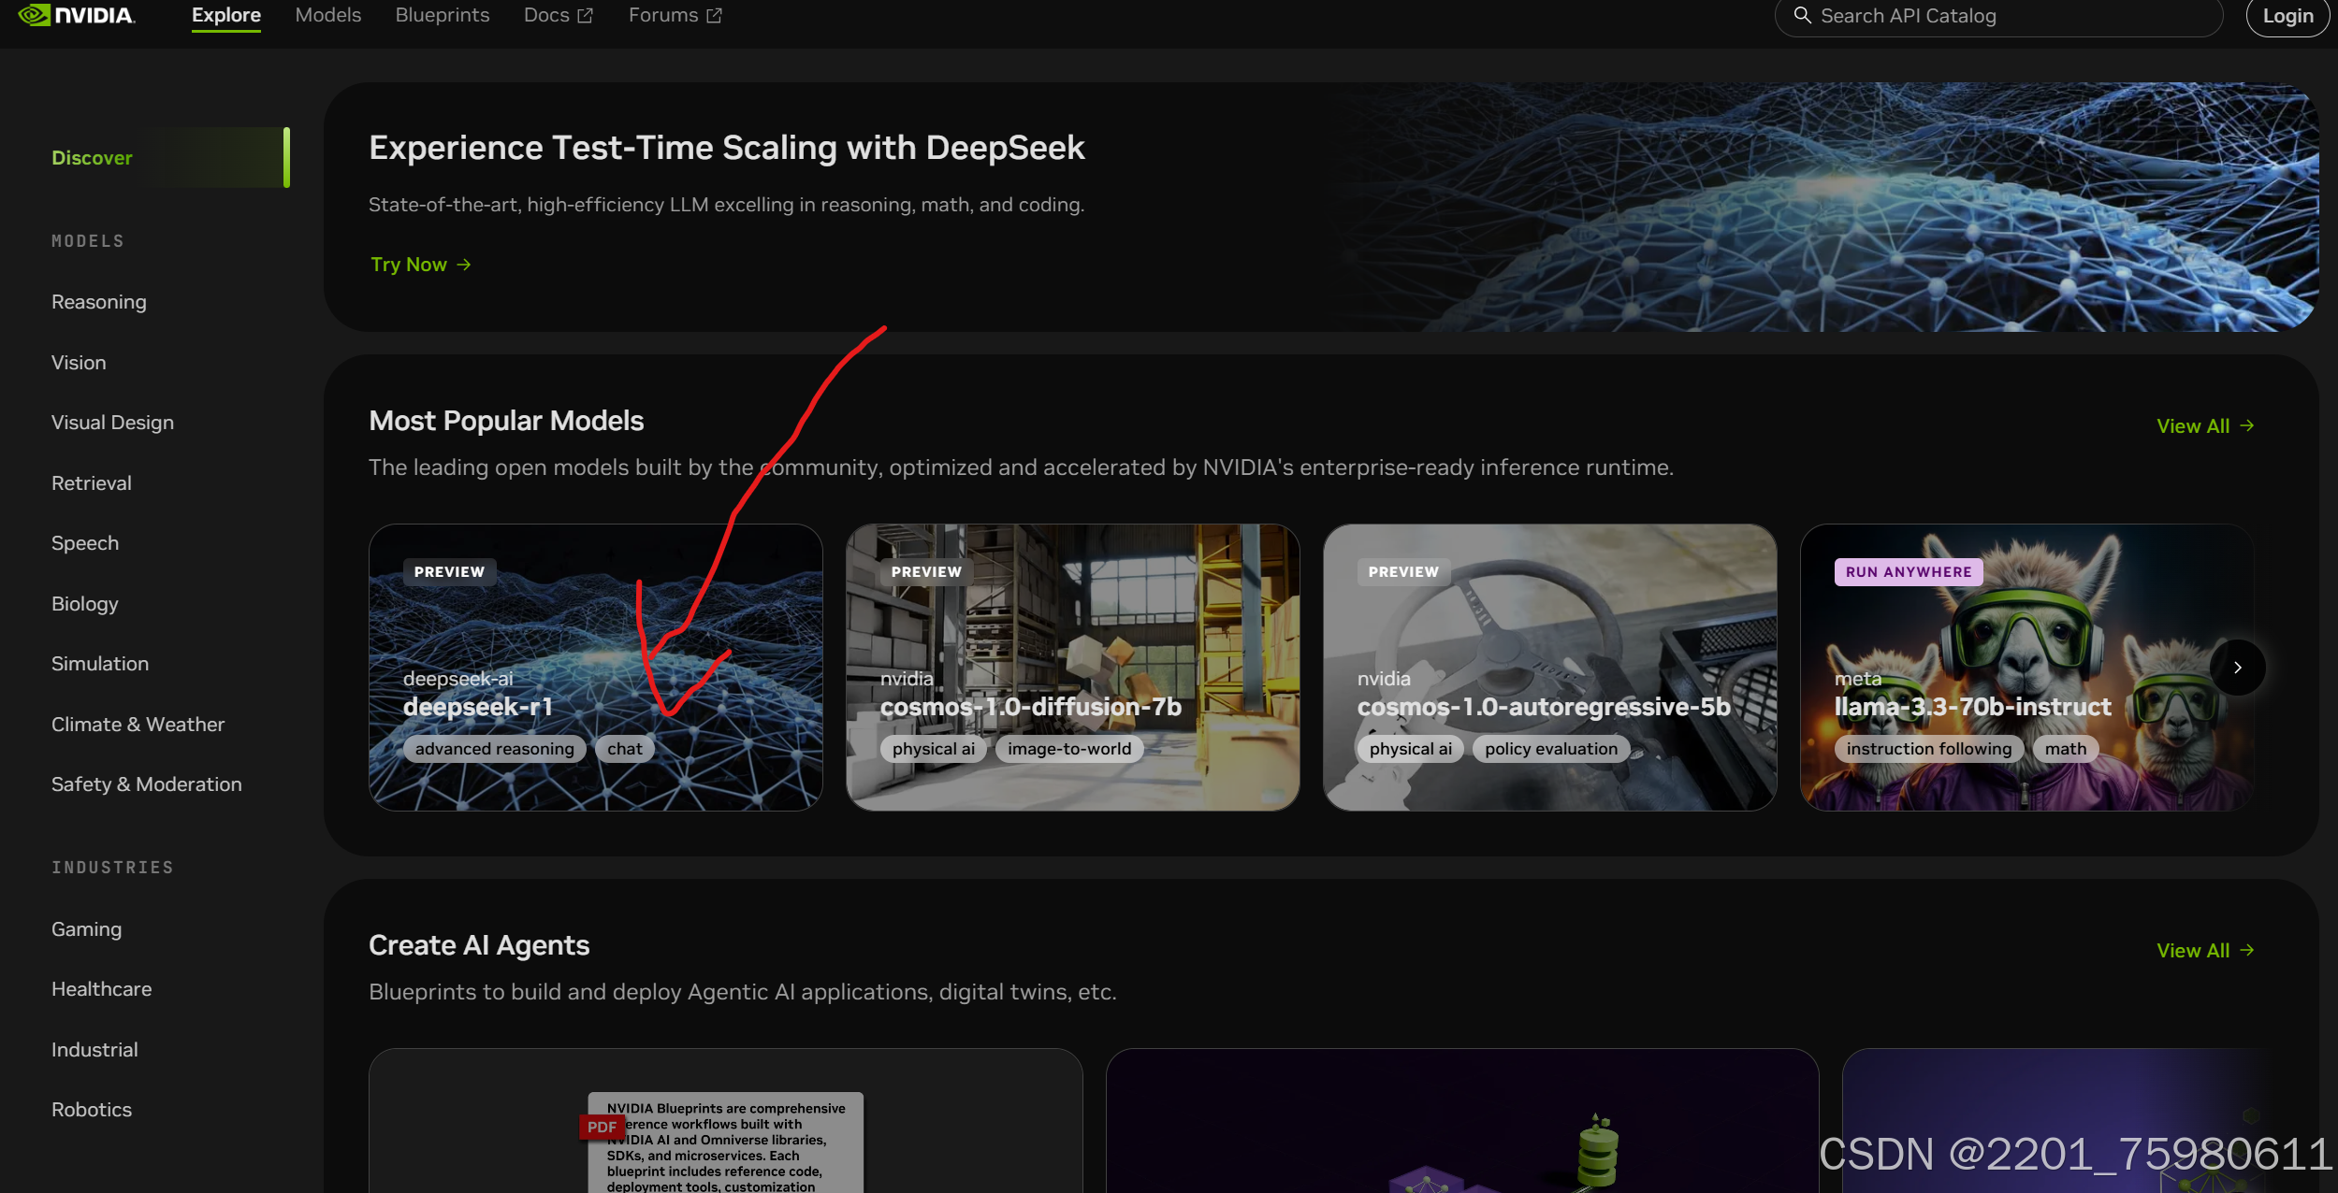The width and height of the screenshot is (2338, 1193).
Task: Open Forums external link
Action: point(675,15)
